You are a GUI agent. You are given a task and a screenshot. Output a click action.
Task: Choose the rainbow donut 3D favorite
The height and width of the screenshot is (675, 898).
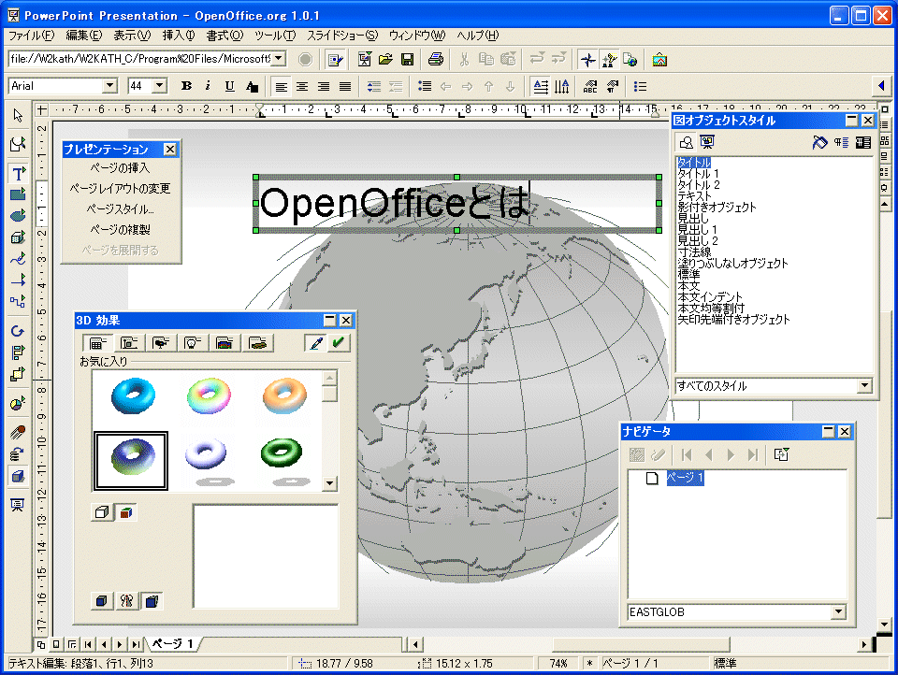(x=209, y=395)
